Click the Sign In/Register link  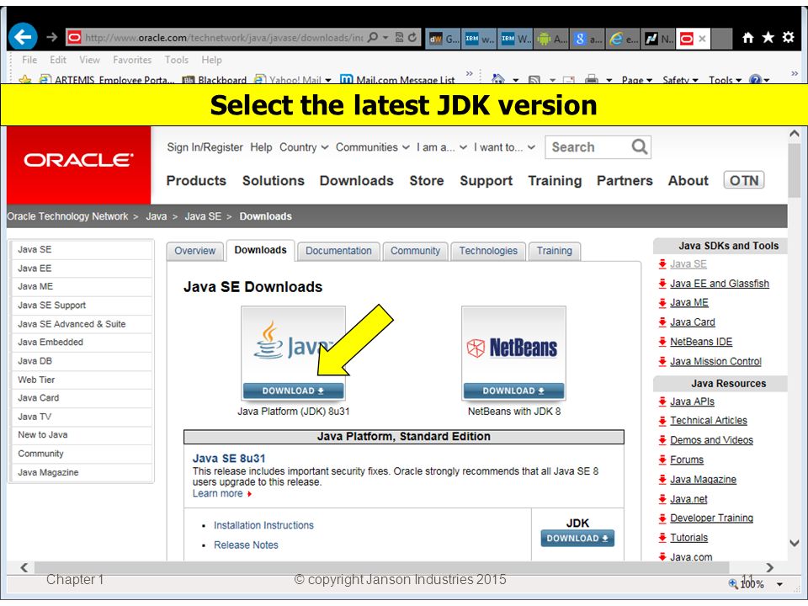pos(205,147)
